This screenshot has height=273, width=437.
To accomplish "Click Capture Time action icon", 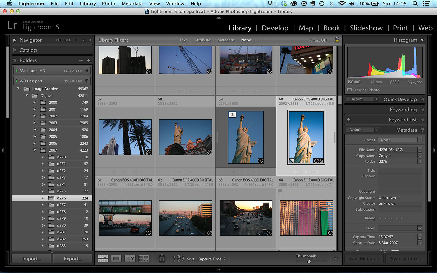I will pyautogui.click(x=420, y=237).
